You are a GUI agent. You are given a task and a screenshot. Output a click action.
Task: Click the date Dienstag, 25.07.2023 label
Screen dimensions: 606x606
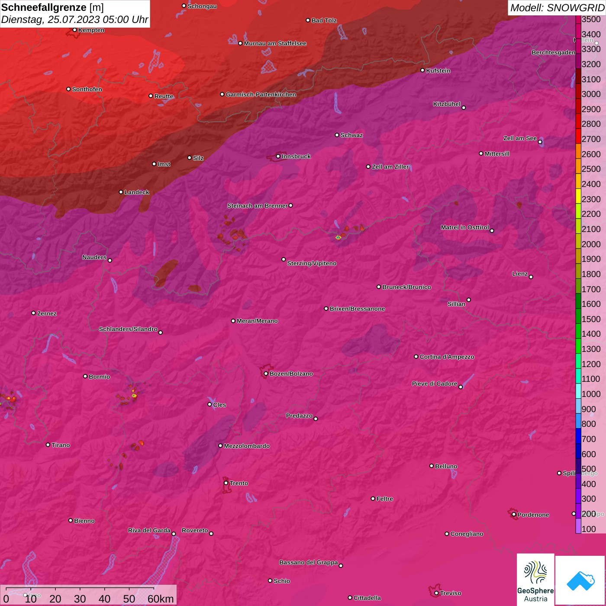pyautogui.click(x=74, y=19)
